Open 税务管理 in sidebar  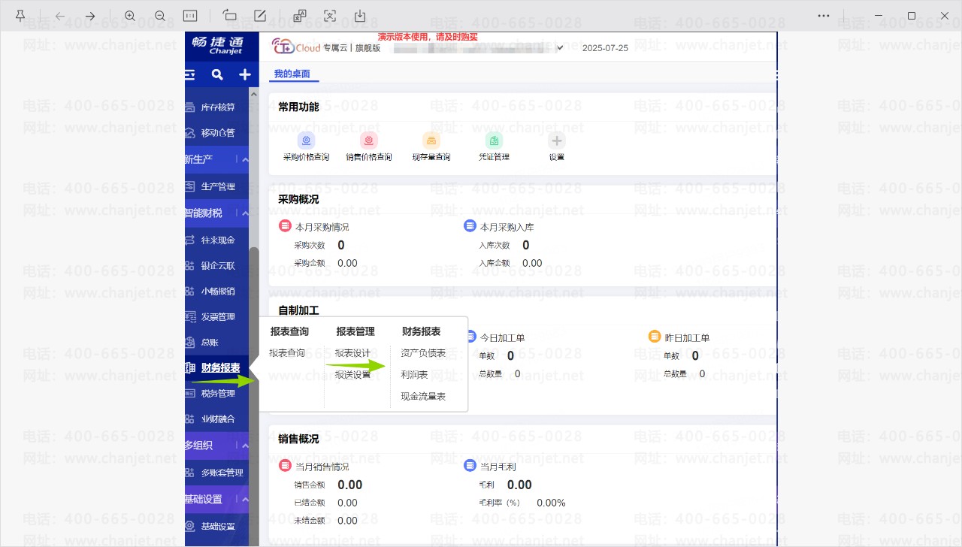217,394
